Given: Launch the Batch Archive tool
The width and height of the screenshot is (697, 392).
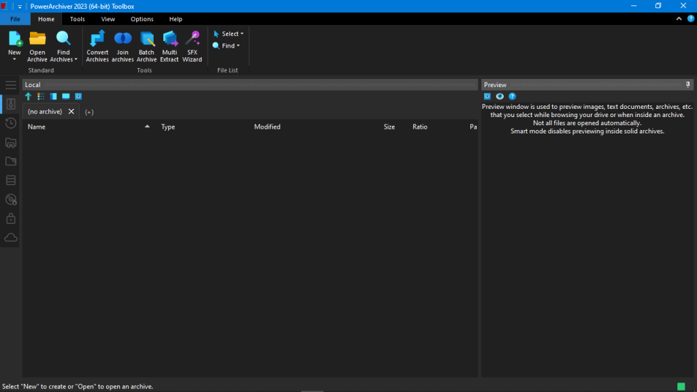Looking at the screenshot, I should [x=146, y=45].
